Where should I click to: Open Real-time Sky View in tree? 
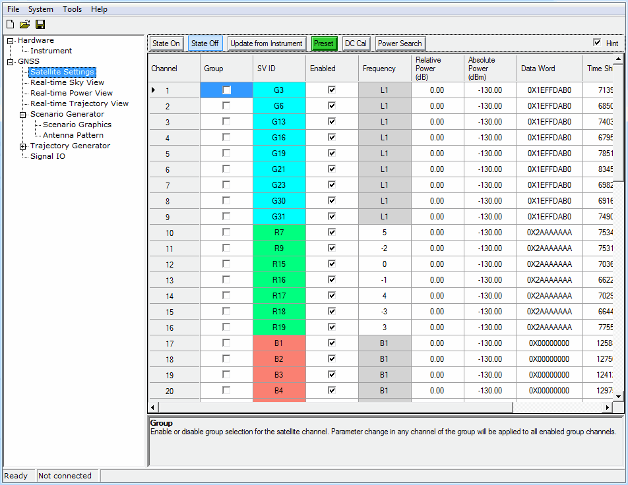[67, 82]
